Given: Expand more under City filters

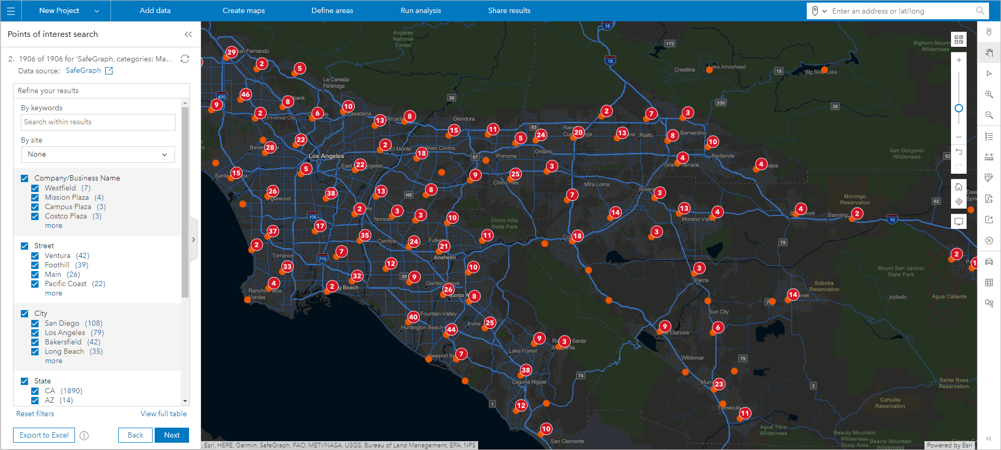Looking at the screenshot, I should point(54,361).
